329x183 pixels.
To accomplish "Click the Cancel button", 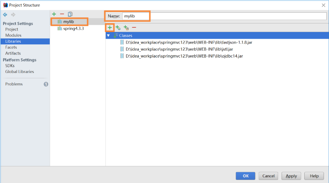I will click(x=268, y=176).
